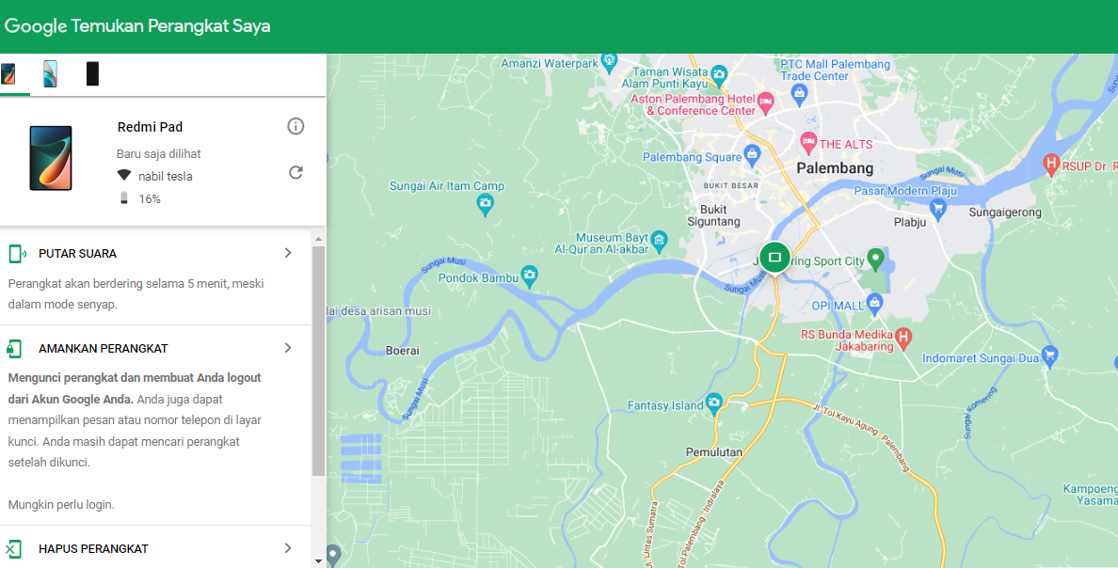The image size is (1118, 568).
Task: Click the Redmi Pad device image
Action: pos(51,158)
